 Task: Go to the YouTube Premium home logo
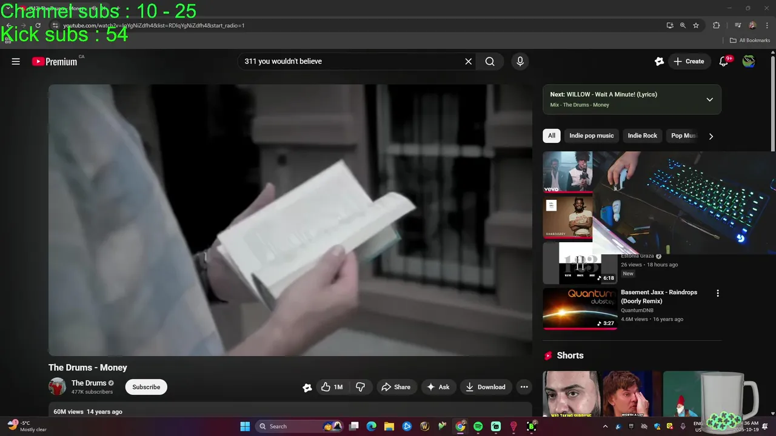coord(55,61)
